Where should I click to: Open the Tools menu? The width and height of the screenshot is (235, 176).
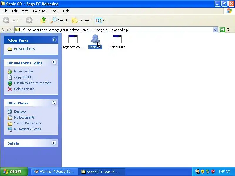pos(55,11)
